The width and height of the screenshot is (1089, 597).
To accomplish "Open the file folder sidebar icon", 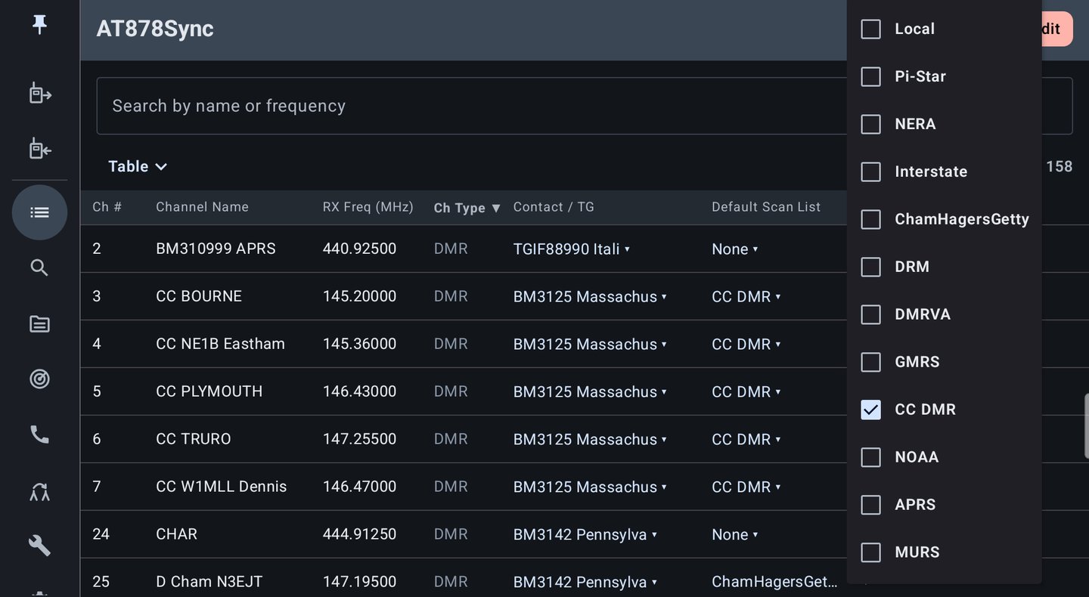I will (x=39, y=324).
